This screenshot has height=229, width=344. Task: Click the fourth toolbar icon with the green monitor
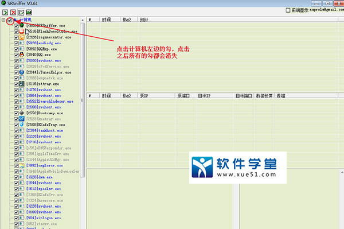pyautogui.click(x=29, y=12)
